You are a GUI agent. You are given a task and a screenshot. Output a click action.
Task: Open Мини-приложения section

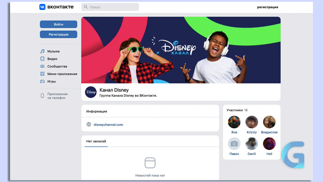pyautogui.click(x=62, y=74)
